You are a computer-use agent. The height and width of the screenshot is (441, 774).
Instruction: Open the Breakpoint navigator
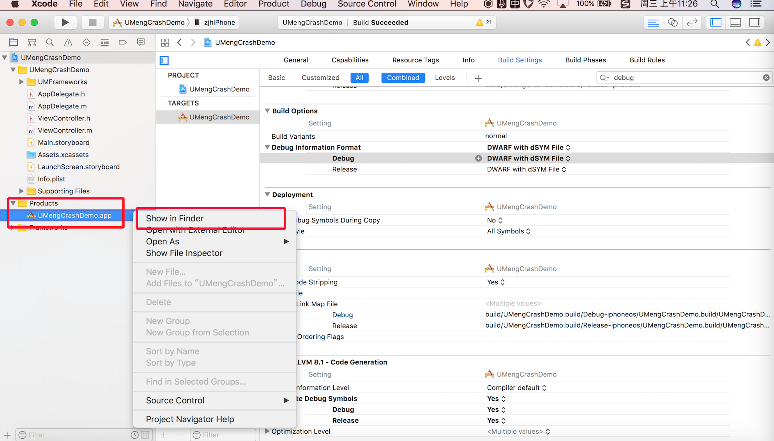pyautogui.click(x=123, y=42)
